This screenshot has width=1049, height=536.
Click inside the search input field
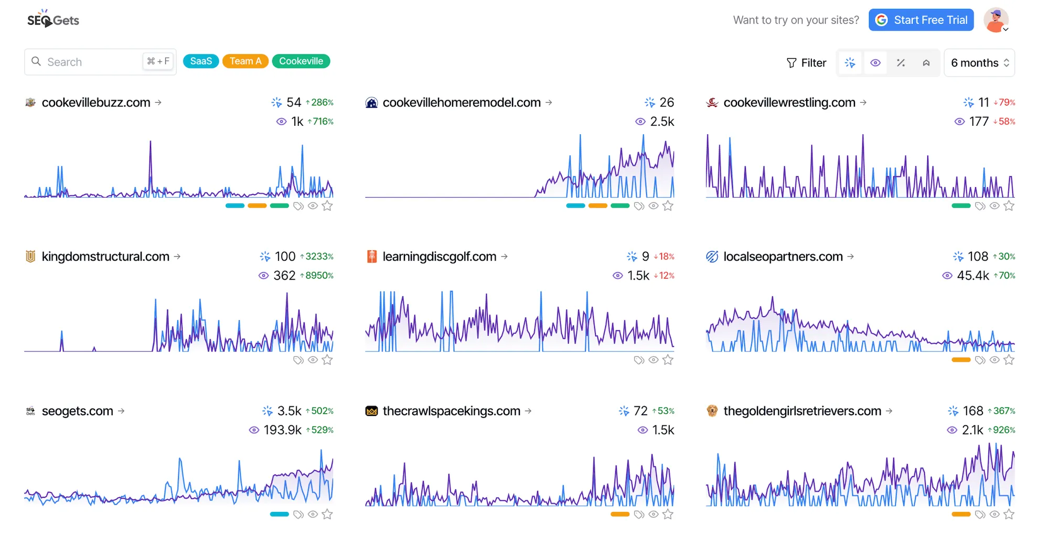pos(89,61)
